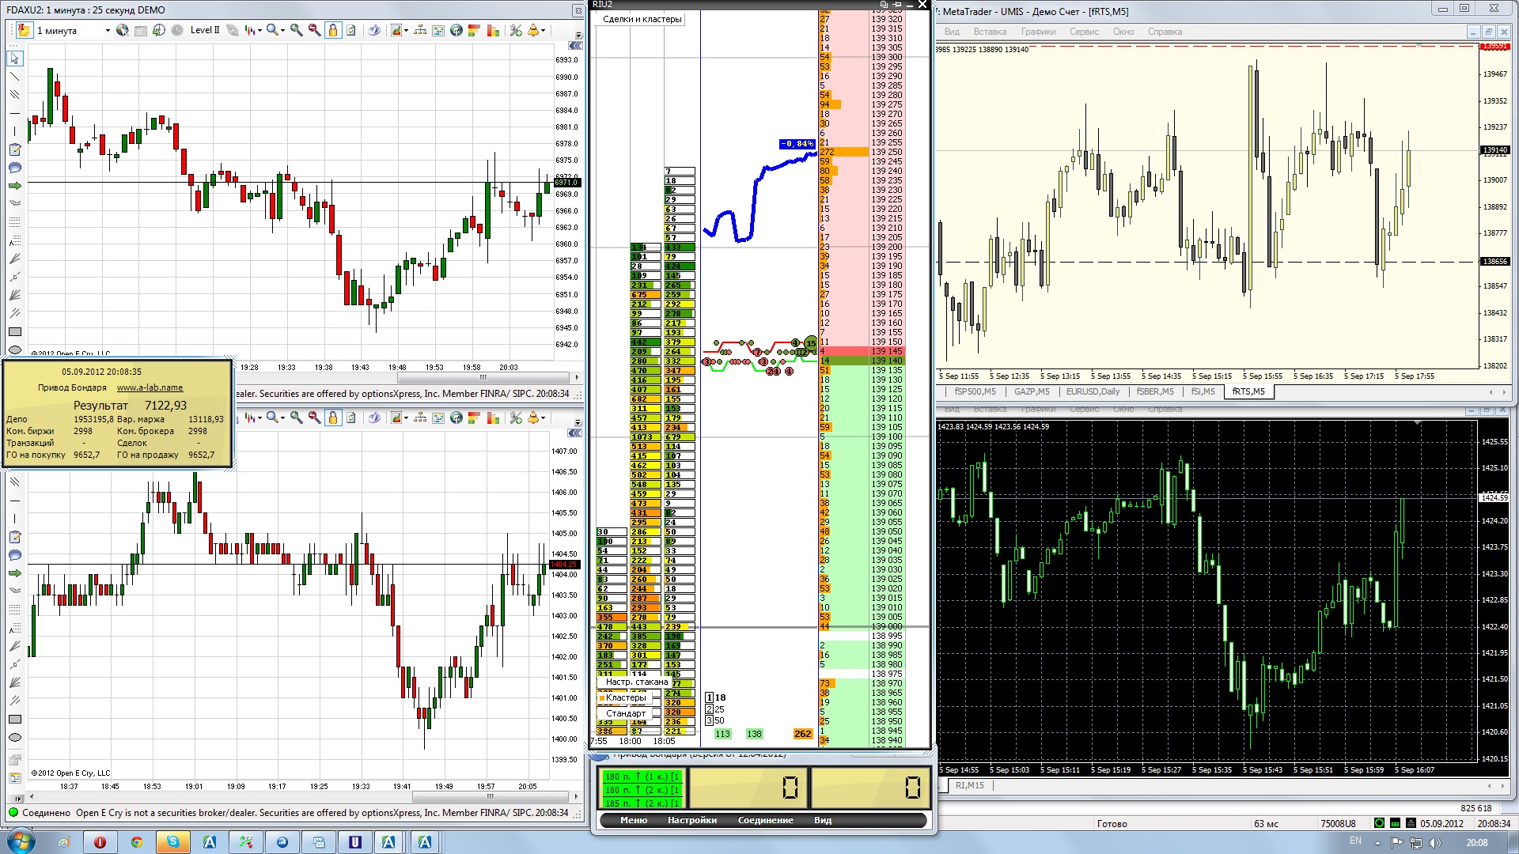This screenshot has height=854, width=1519.
Task: Open the 1 минута timeframe dropdown
Action: tap(108, 31)
